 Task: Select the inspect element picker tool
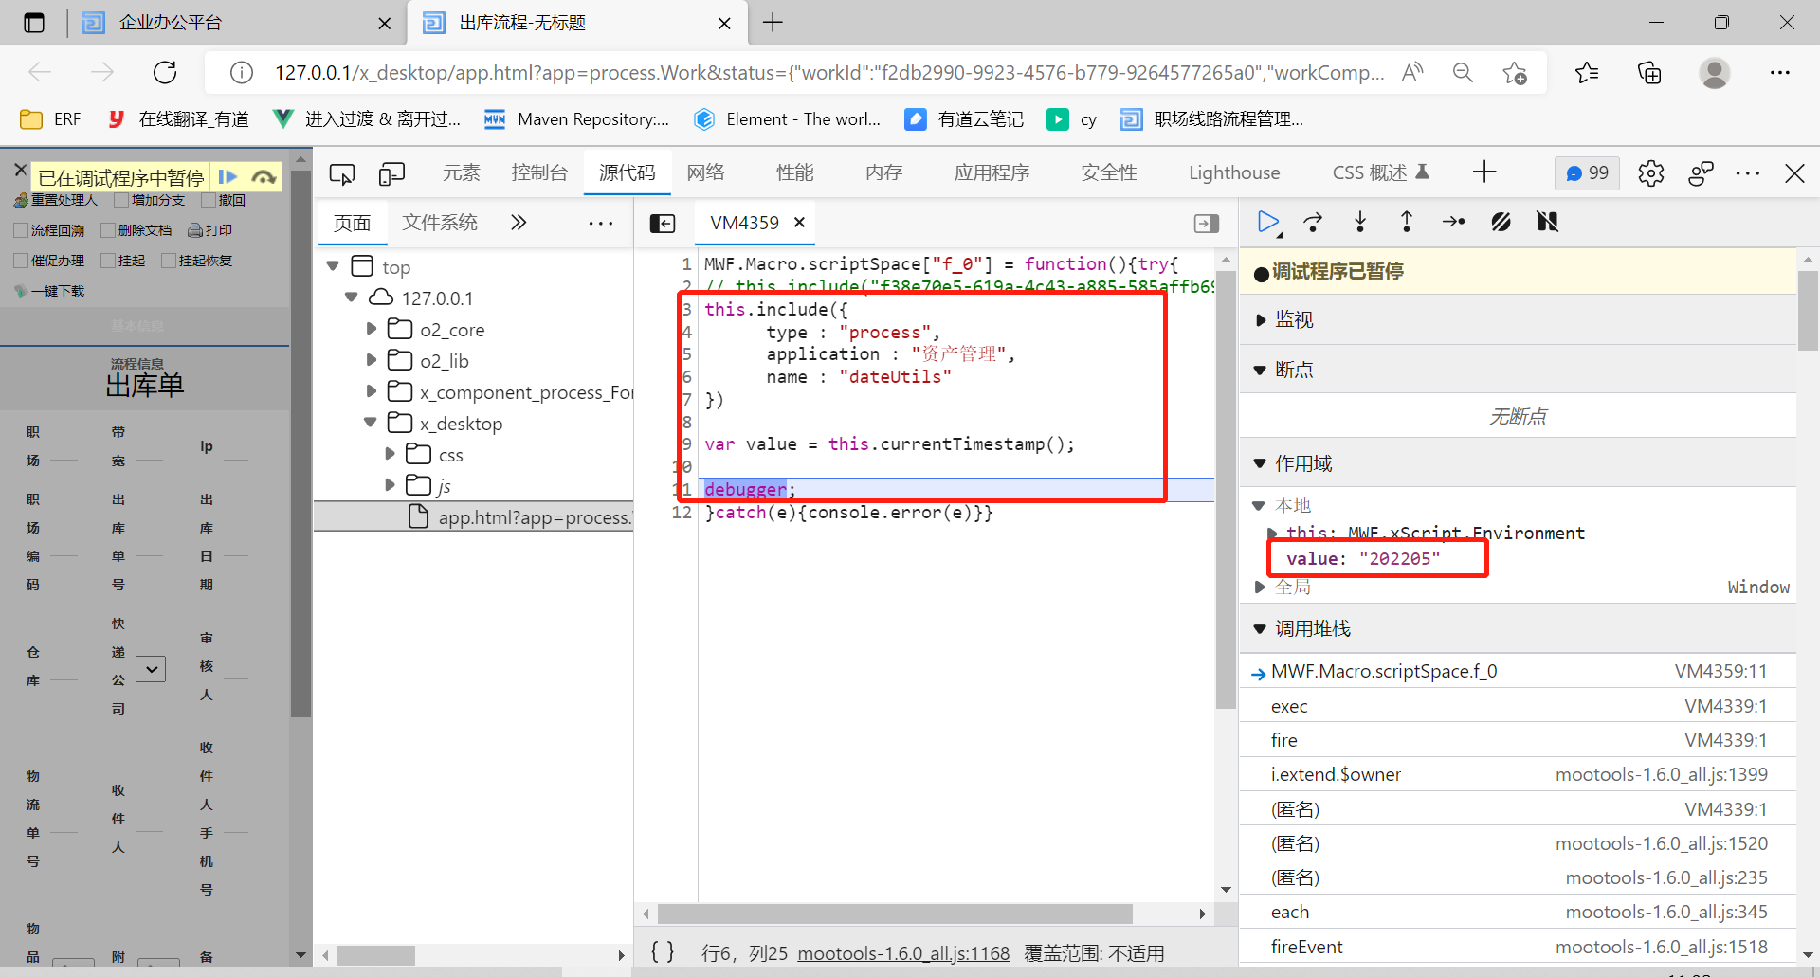click(x=342, y=173)
